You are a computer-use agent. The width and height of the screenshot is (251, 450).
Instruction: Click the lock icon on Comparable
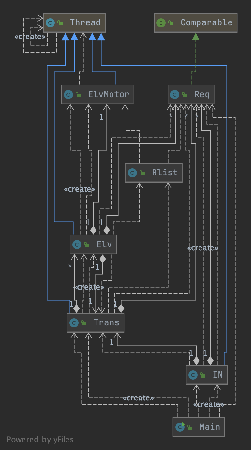171,23
